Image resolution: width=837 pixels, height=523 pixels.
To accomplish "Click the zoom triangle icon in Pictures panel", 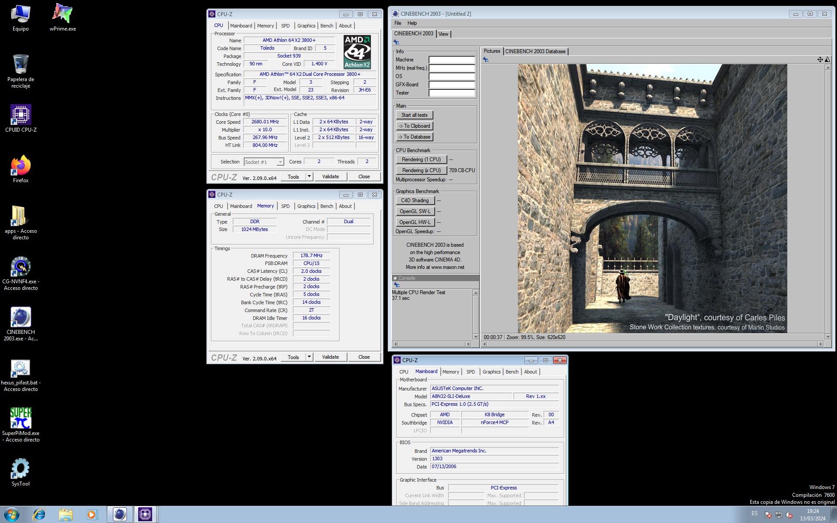I will click(827, 60).
